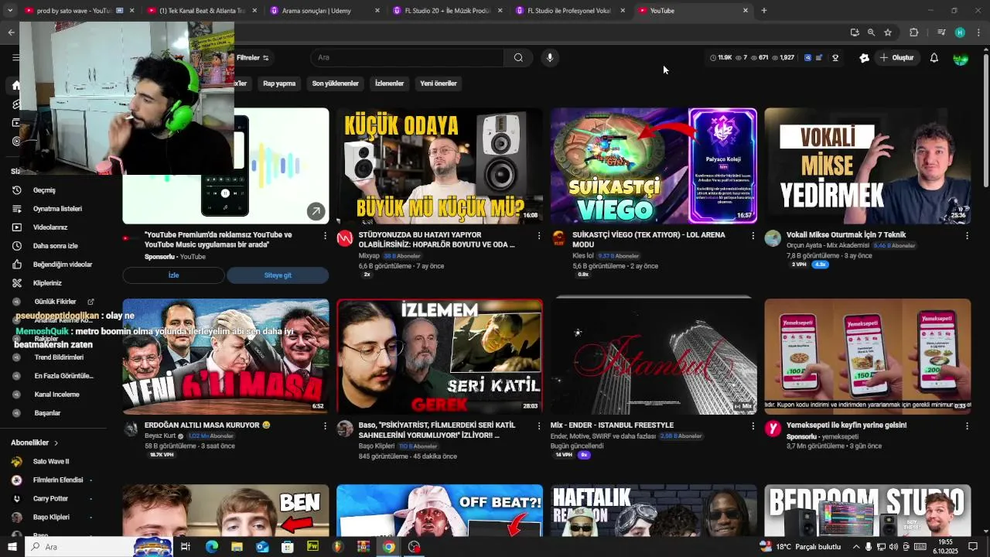Click the trophy icon in vidIQ stats bar
This screenshot has height=557, width=990.
(835, 58)
